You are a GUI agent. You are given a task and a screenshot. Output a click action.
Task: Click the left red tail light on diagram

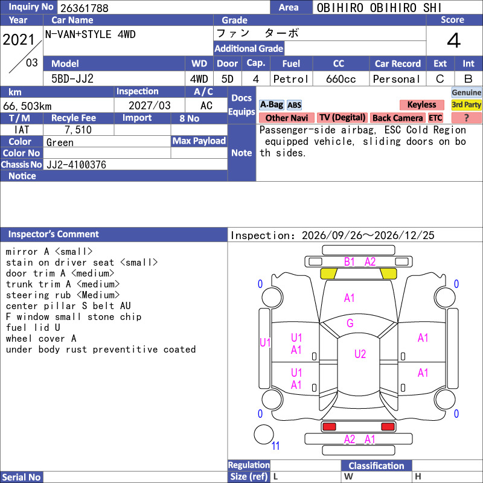point(328,427)
